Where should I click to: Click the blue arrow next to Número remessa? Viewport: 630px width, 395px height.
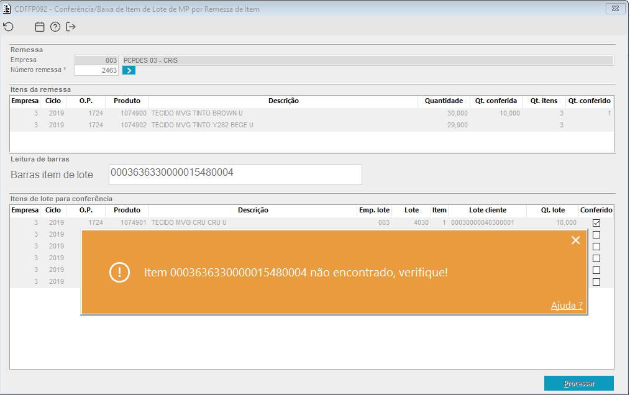[x=129, y=70]
